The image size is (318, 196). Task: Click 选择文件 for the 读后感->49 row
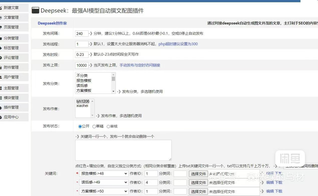click(x=198, y=183)
